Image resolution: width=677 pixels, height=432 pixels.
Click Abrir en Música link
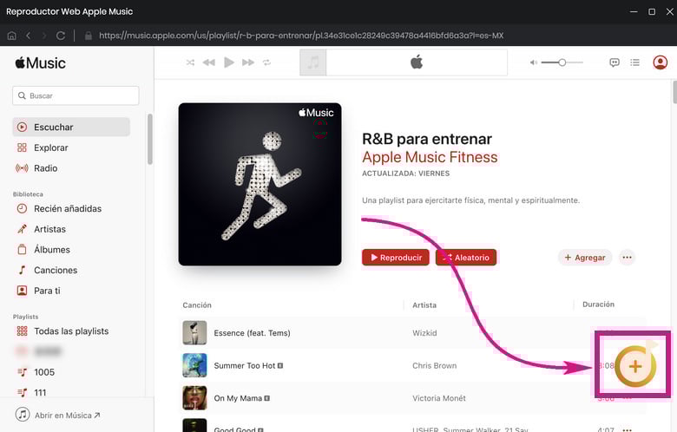pos(67,416)
